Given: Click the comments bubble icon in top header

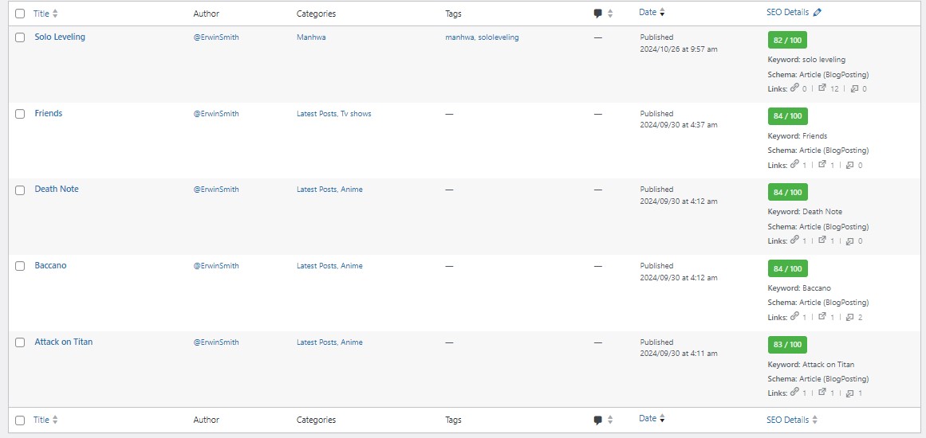Looking at the screenshot, I should tap(598, 14).
